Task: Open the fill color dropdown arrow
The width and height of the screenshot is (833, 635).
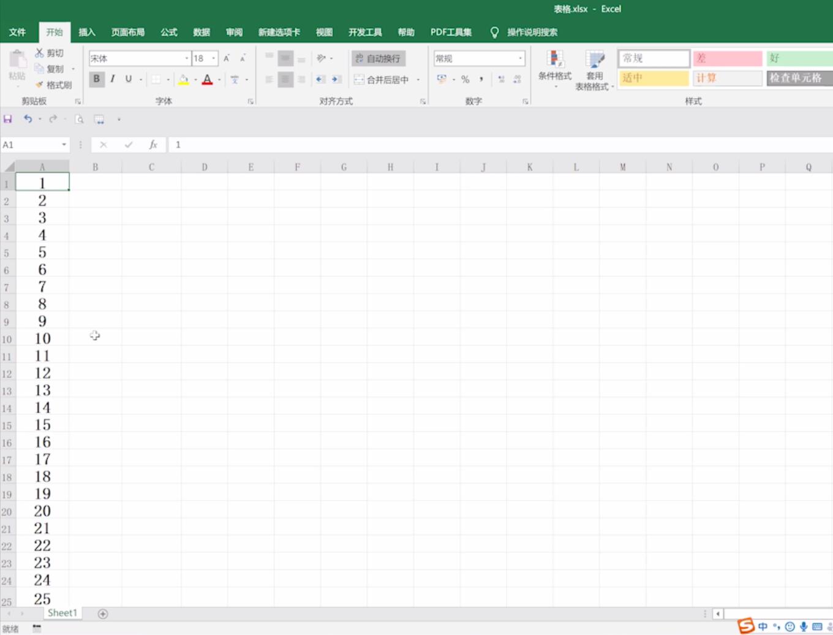Action: pyautogui.click(x=195, y=80)
